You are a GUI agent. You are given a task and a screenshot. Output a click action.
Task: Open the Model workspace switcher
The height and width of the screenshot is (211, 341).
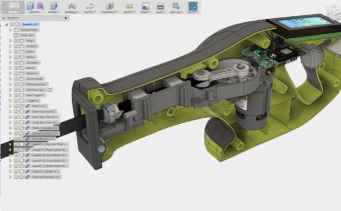pos(13,7)
